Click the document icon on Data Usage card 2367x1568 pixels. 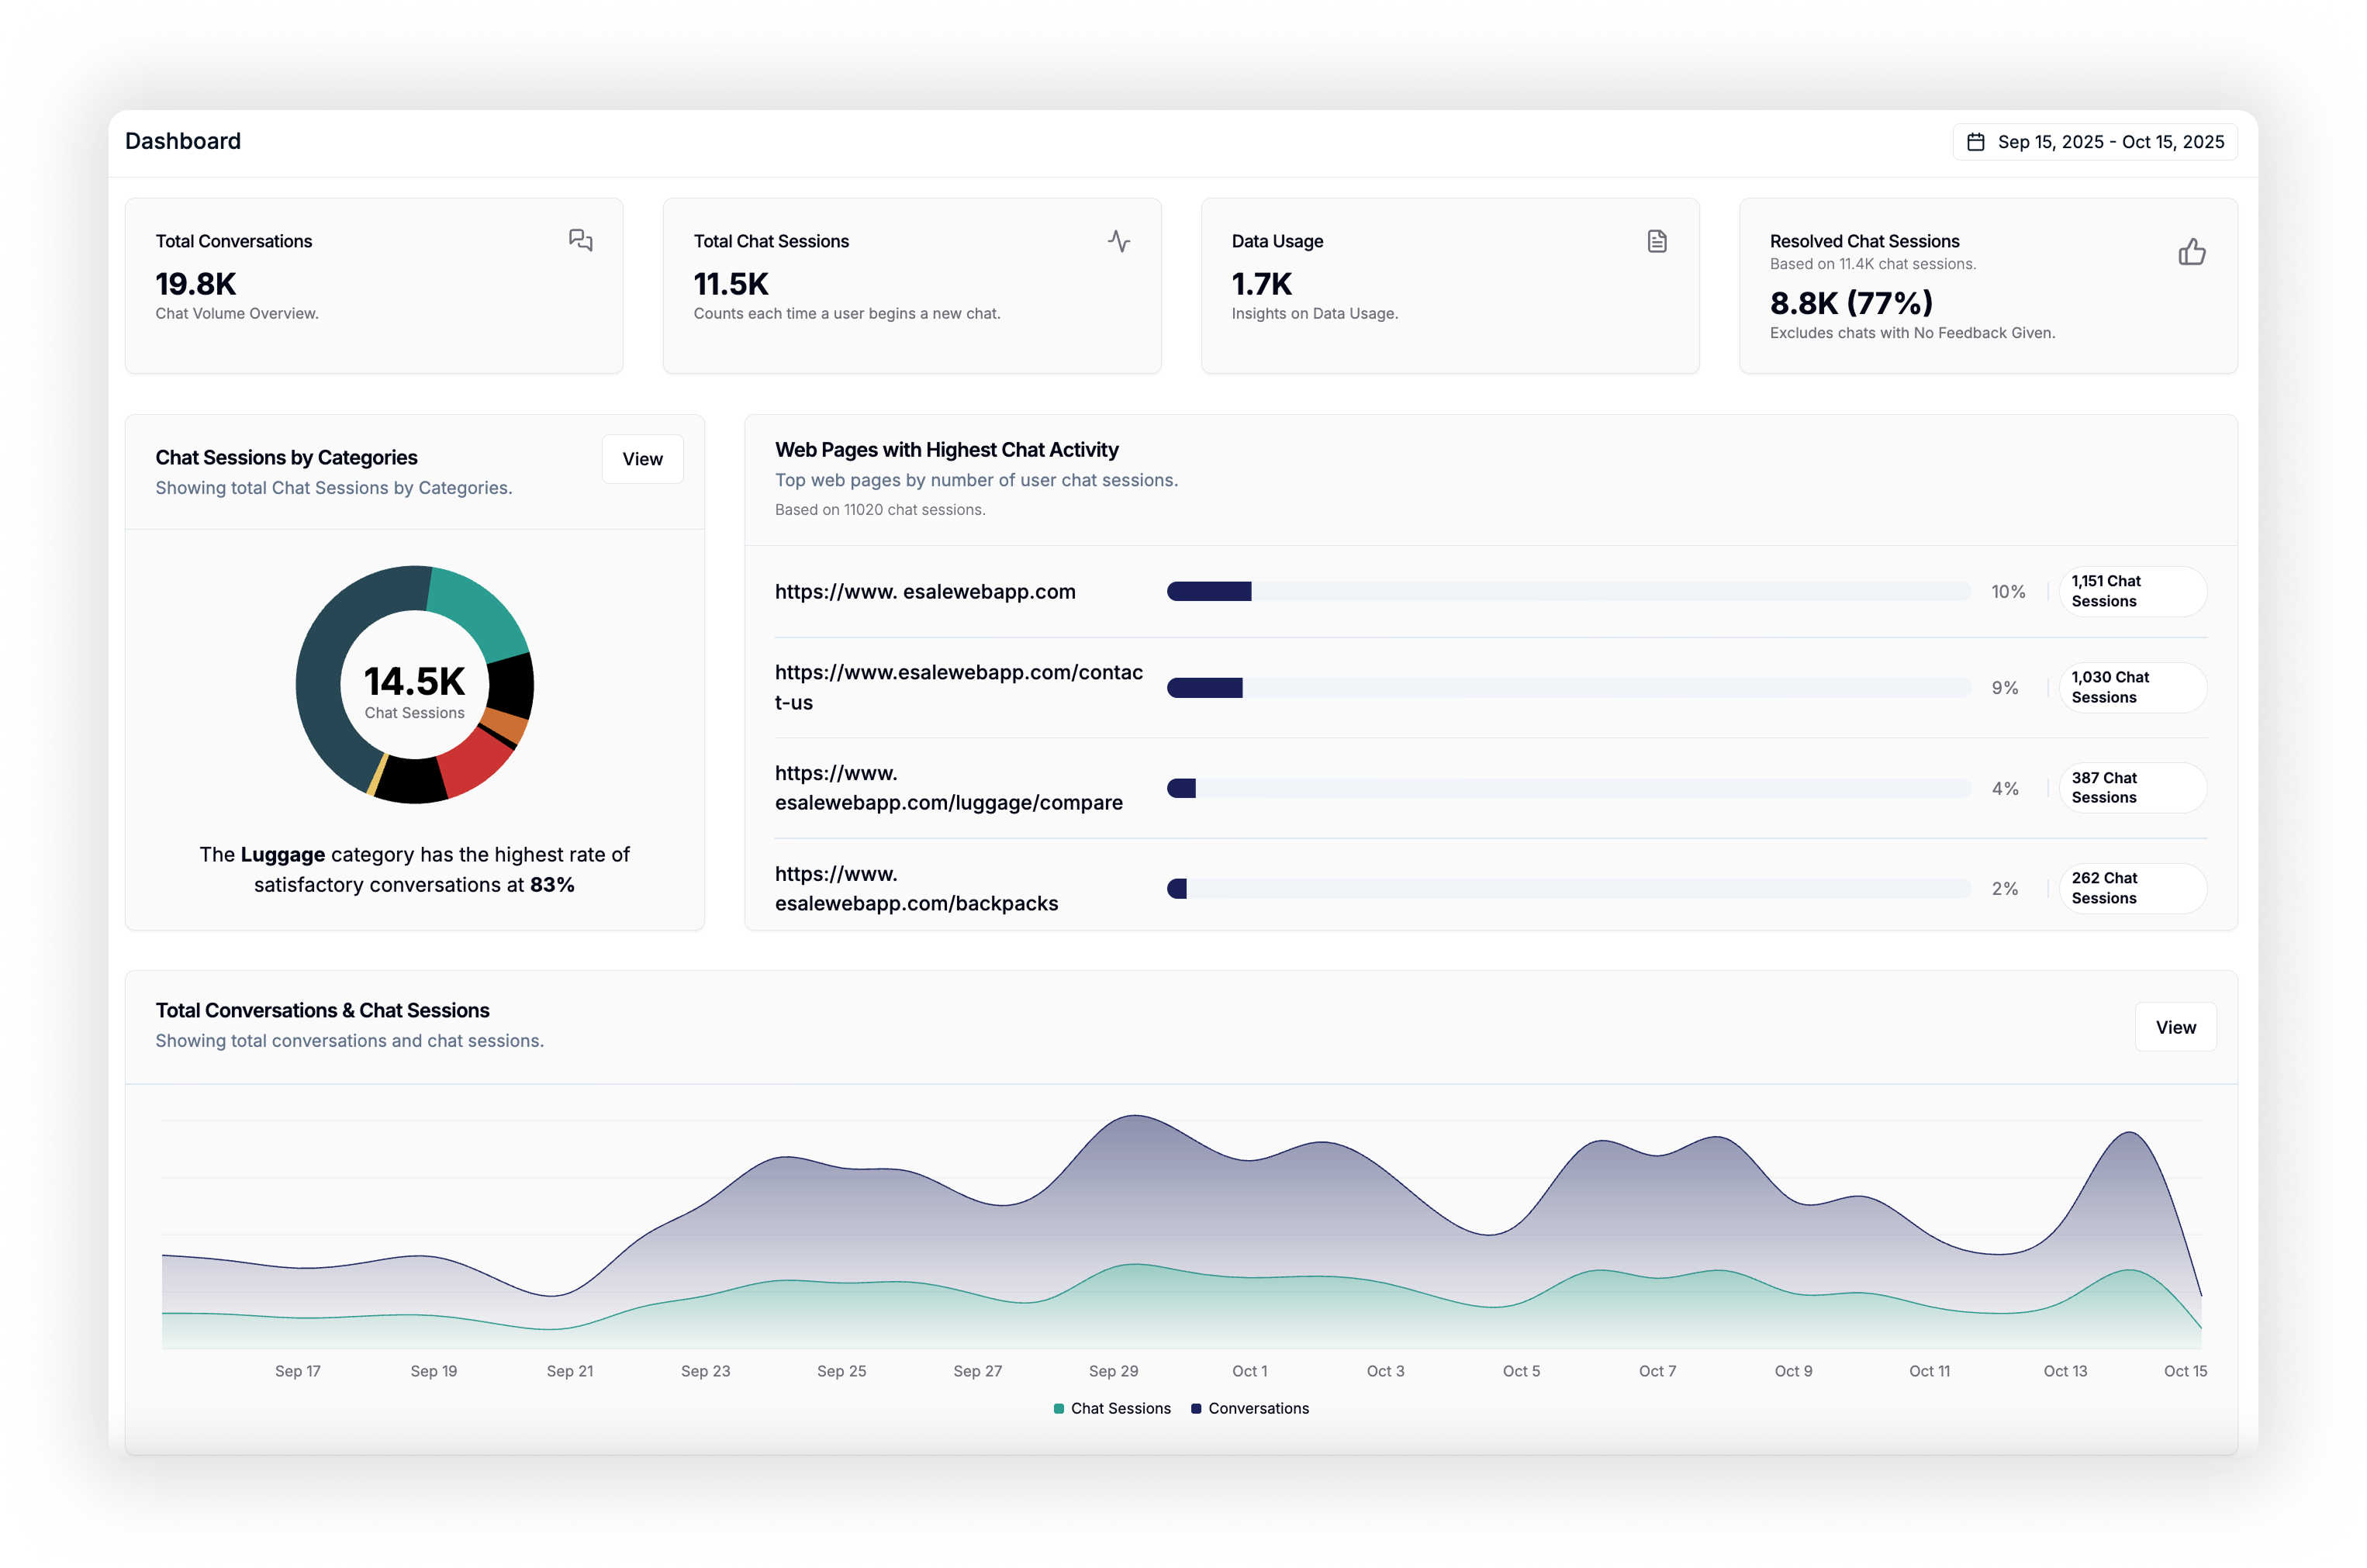tap(1657, 241)
